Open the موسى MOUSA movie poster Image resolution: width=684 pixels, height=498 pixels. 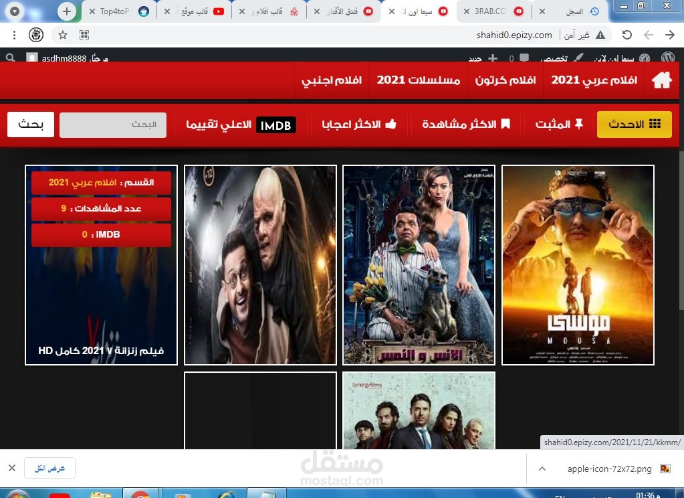[x=578, y=265]
